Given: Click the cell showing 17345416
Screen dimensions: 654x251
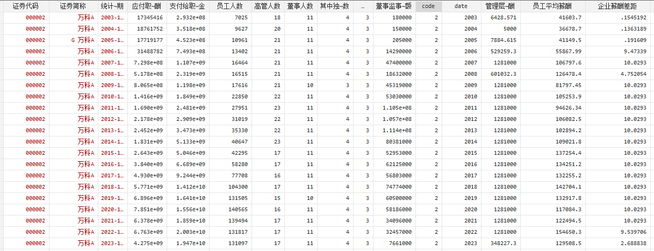Looking at the screenshot, I should pos(146,18).
